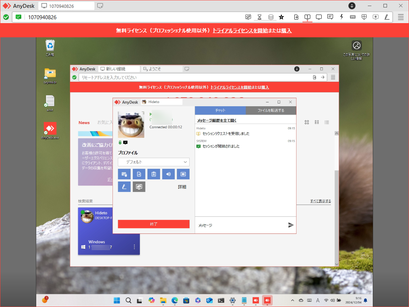Click outer banner 購入 link

(287, 31)
